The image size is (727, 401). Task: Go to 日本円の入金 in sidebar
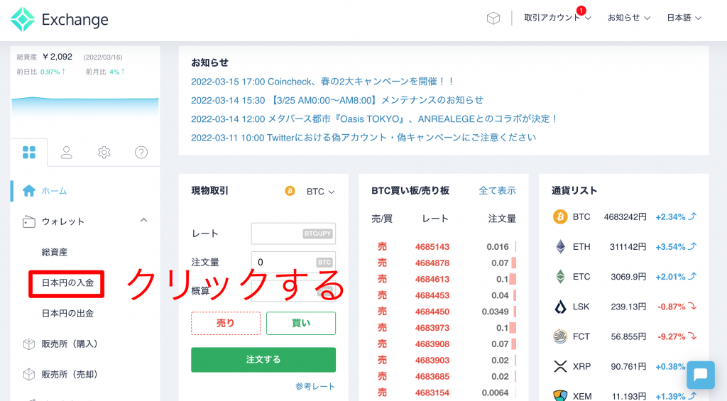67,283
